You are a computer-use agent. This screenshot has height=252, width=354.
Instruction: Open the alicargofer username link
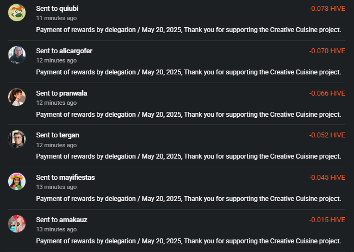[x=76, y=51]
